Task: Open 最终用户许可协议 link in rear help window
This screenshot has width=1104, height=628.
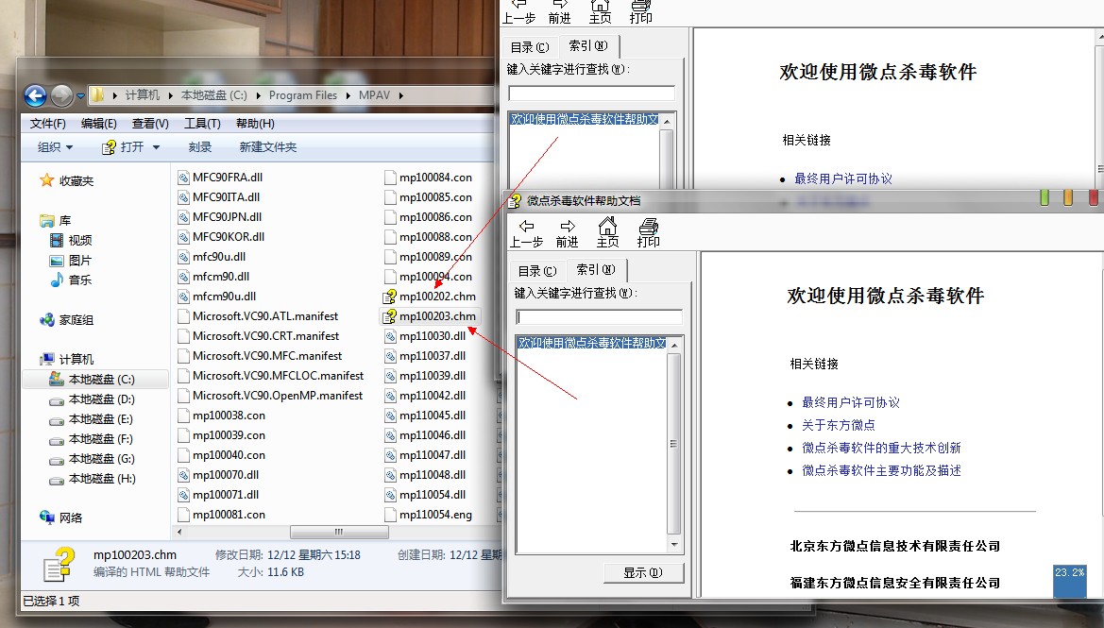Action: click(842, 178)
